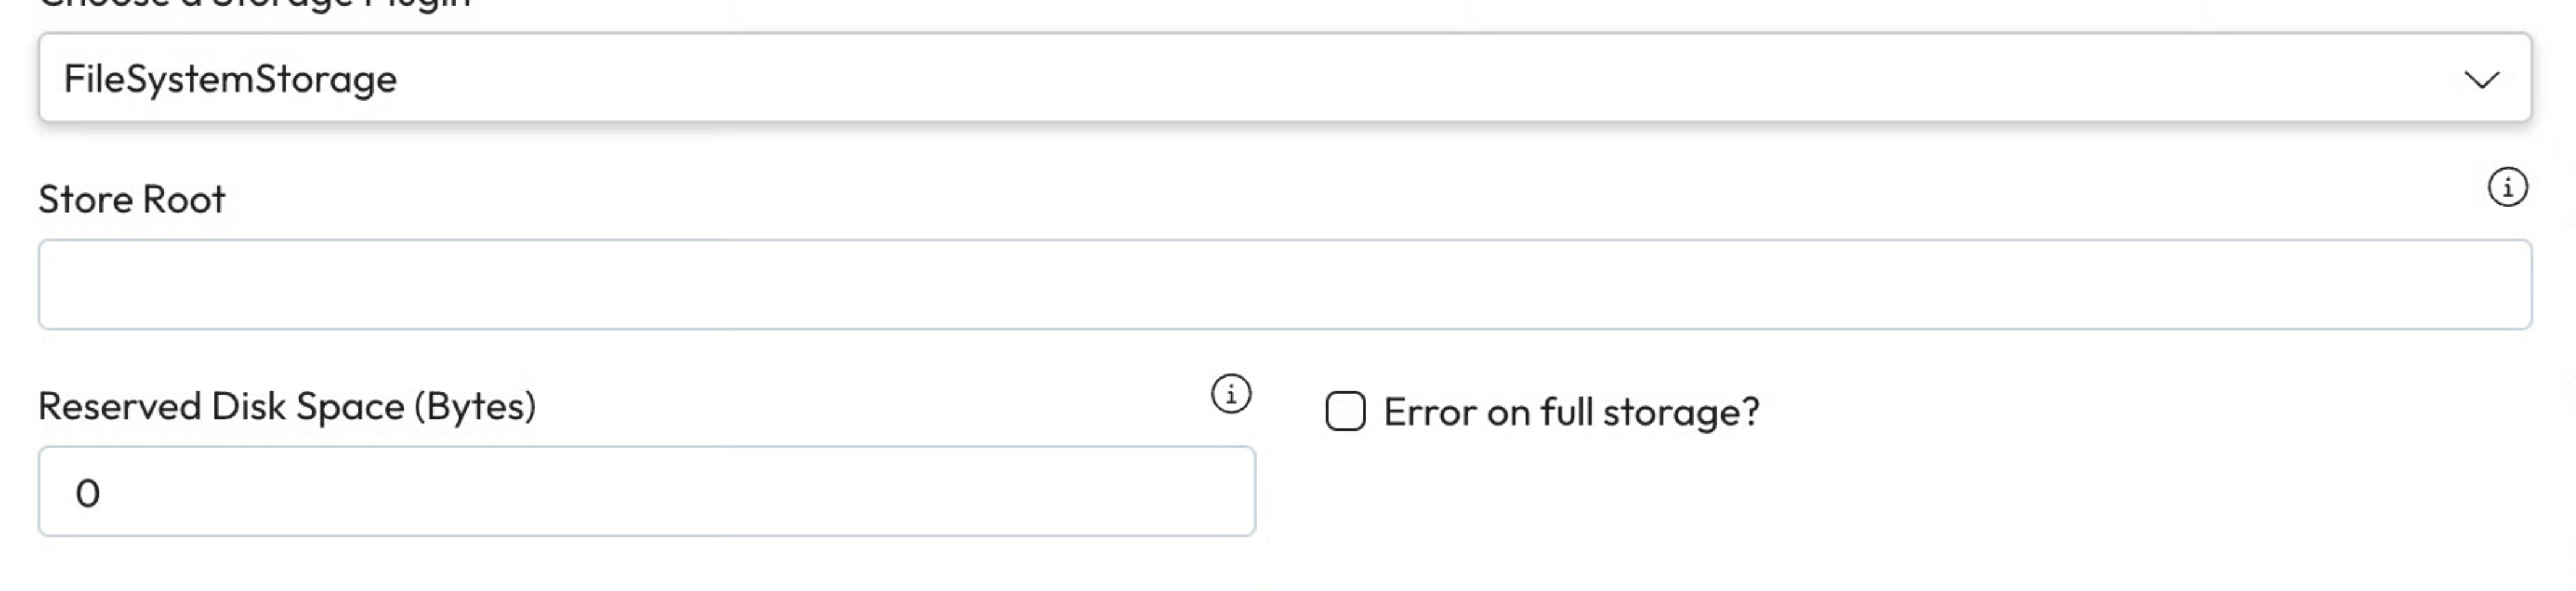Focus the Store Root text field
The width and height of the screenshot is (2576, 591).
point(1284,284)
